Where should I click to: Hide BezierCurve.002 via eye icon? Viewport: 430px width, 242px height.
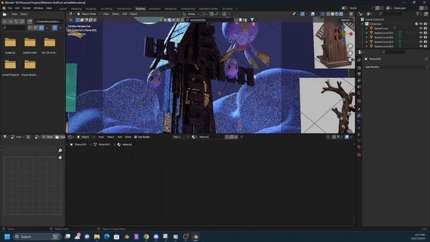click(421, 38)
